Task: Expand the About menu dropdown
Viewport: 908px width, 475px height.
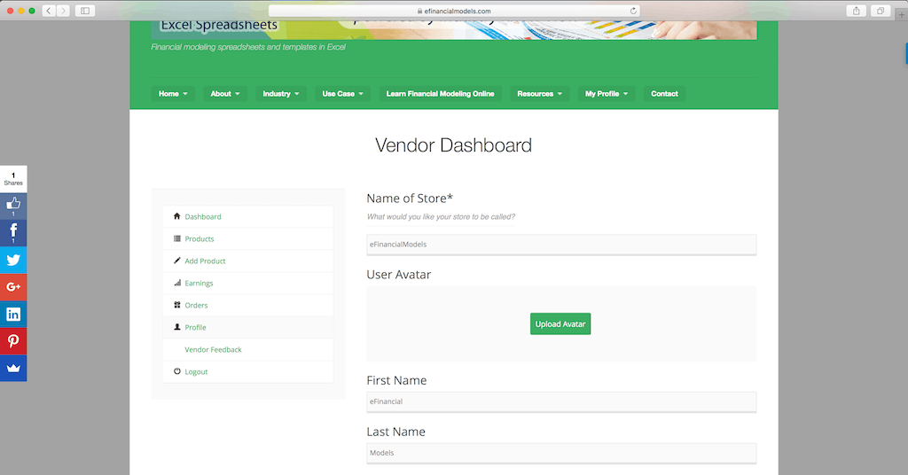Action: pyautogui.click(x=225, y=94)
